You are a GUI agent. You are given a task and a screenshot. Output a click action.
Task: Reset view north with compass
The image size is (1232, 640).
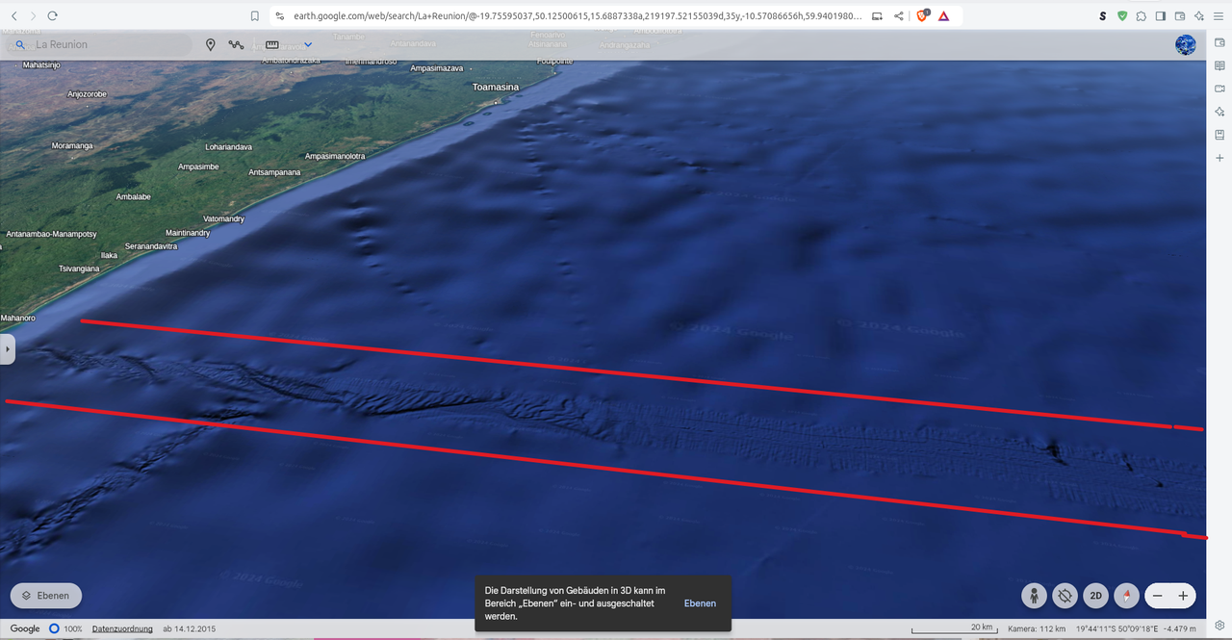1126,596
